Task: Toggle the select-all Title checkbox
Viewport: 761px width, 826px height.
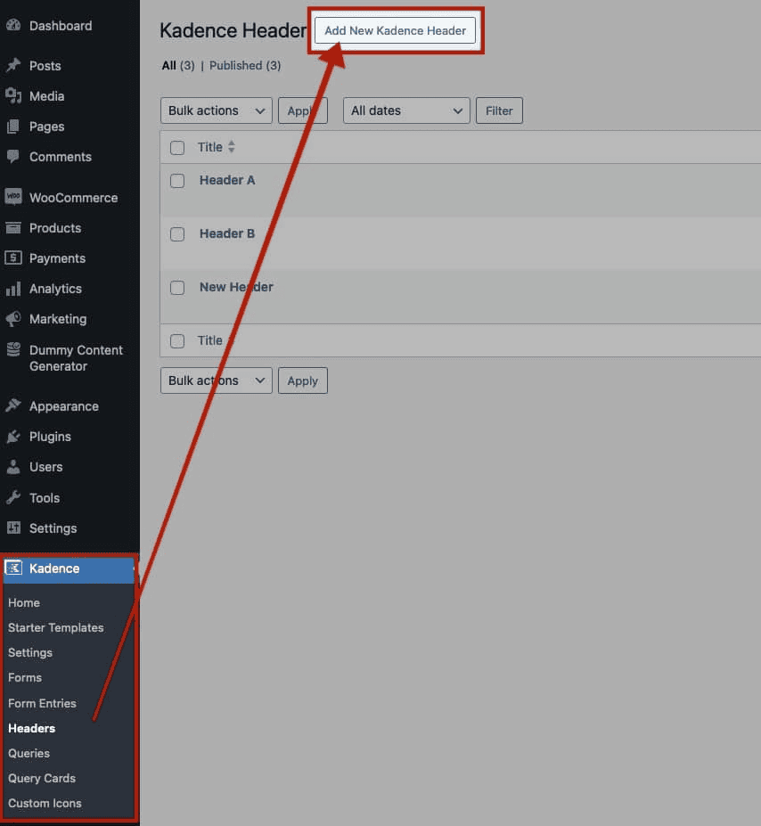Action: click(176, 147)
